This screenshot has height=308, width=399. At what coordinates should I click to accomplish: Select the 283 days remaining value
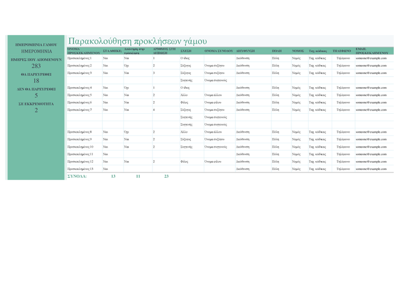tap(36, 66)
